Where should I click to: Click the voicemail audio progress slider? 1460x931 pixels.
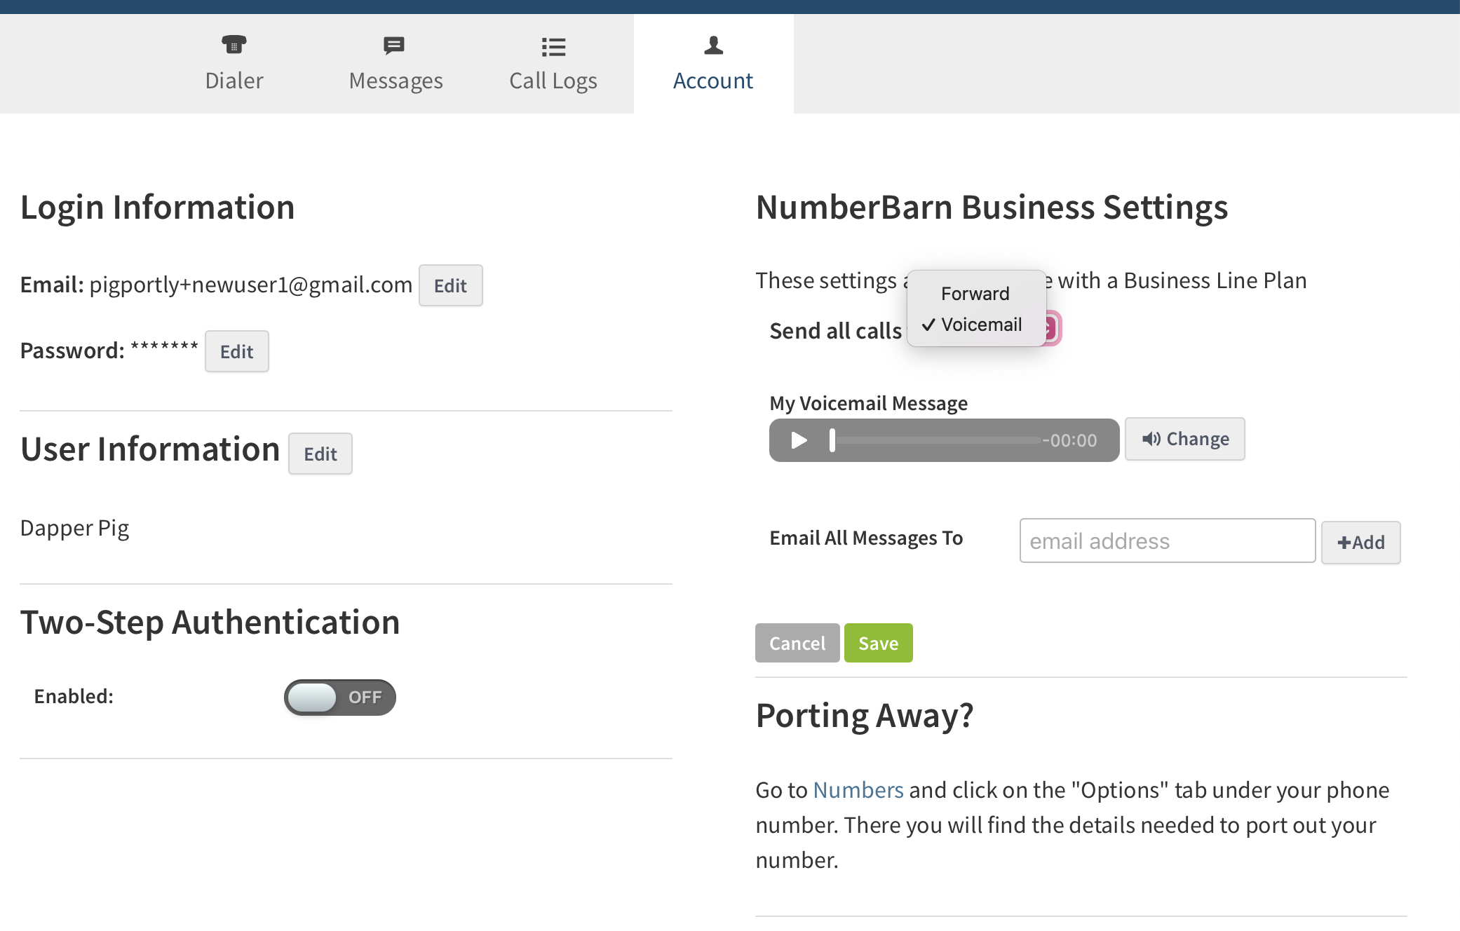(936, 440)
